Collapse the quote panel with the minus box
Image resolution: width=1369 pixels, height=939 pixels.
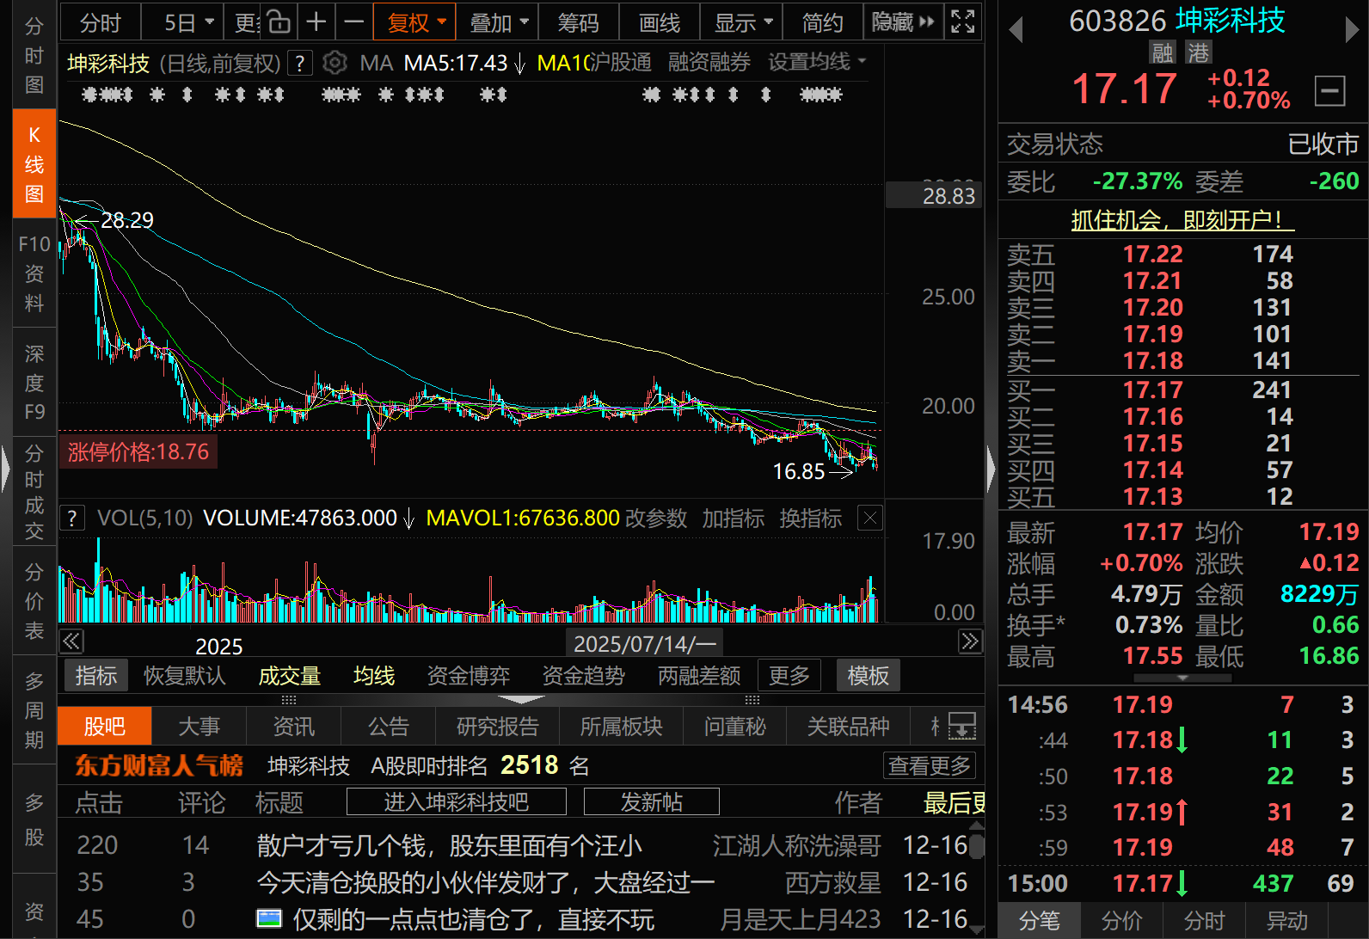pyautogui.click(x=1329, y=90)
